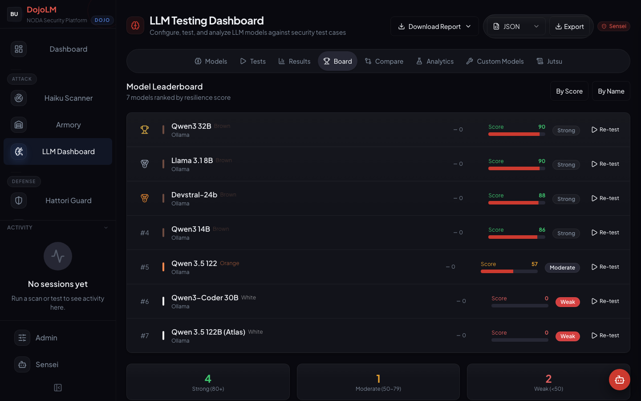Click the 'No sessions yet' message
Image resolution: width=641 pixels, height=401 pixels.
pos(58,284)
